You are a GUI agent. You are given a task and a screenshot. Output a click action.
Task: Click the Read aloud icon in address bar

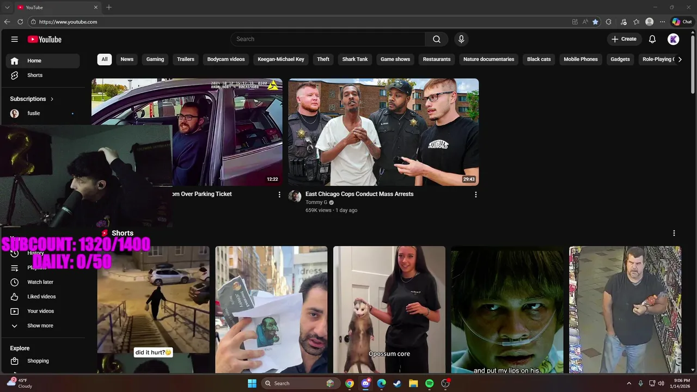coord(585,22)
